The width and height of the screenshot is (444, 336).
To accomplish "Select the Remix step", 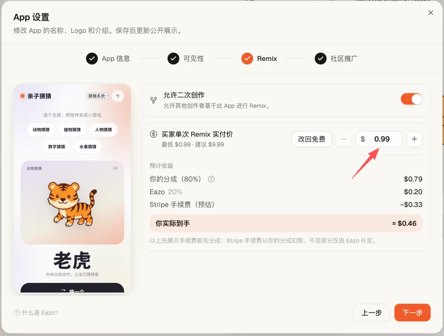I will point(259,59).
